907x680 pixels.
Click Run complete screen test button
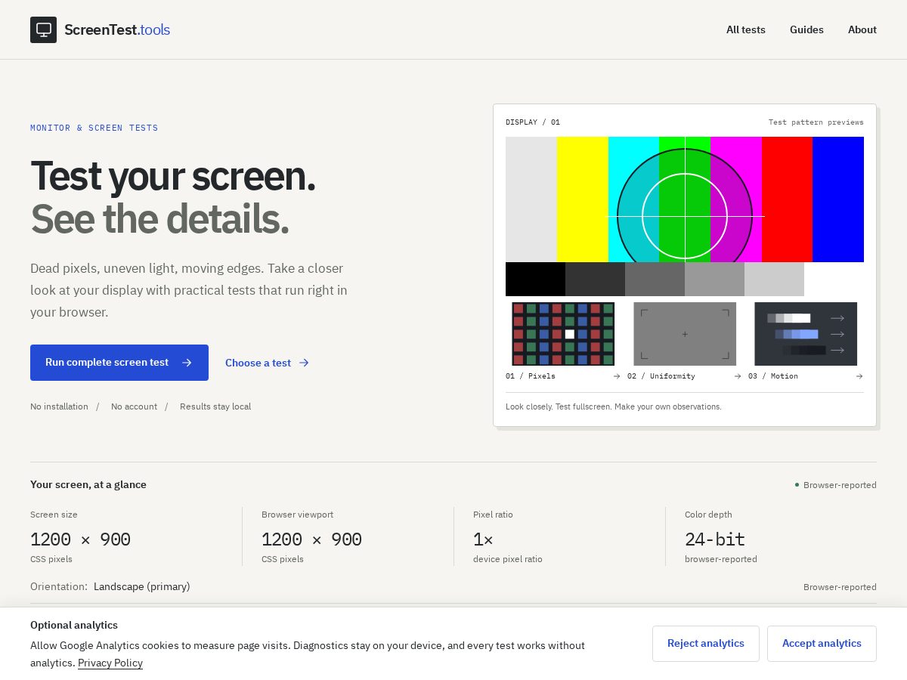[x=119, y=363]
